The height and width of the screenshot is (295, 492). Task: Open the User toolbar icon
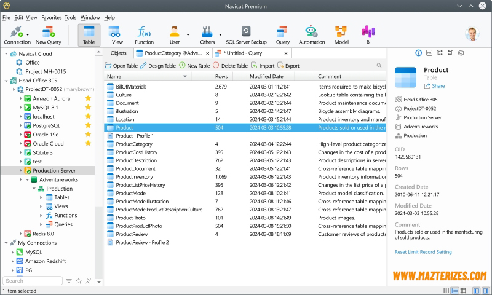(175, 35)
